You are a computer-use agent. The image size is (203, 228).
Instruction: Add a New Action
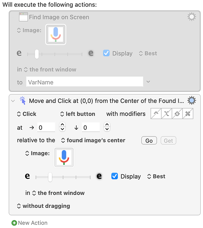point(29,223)
